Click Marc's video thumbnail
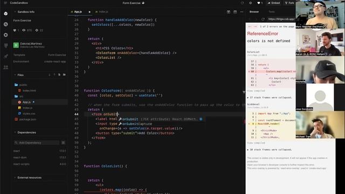This screenshot has height=194, width=345. [320, 15]
